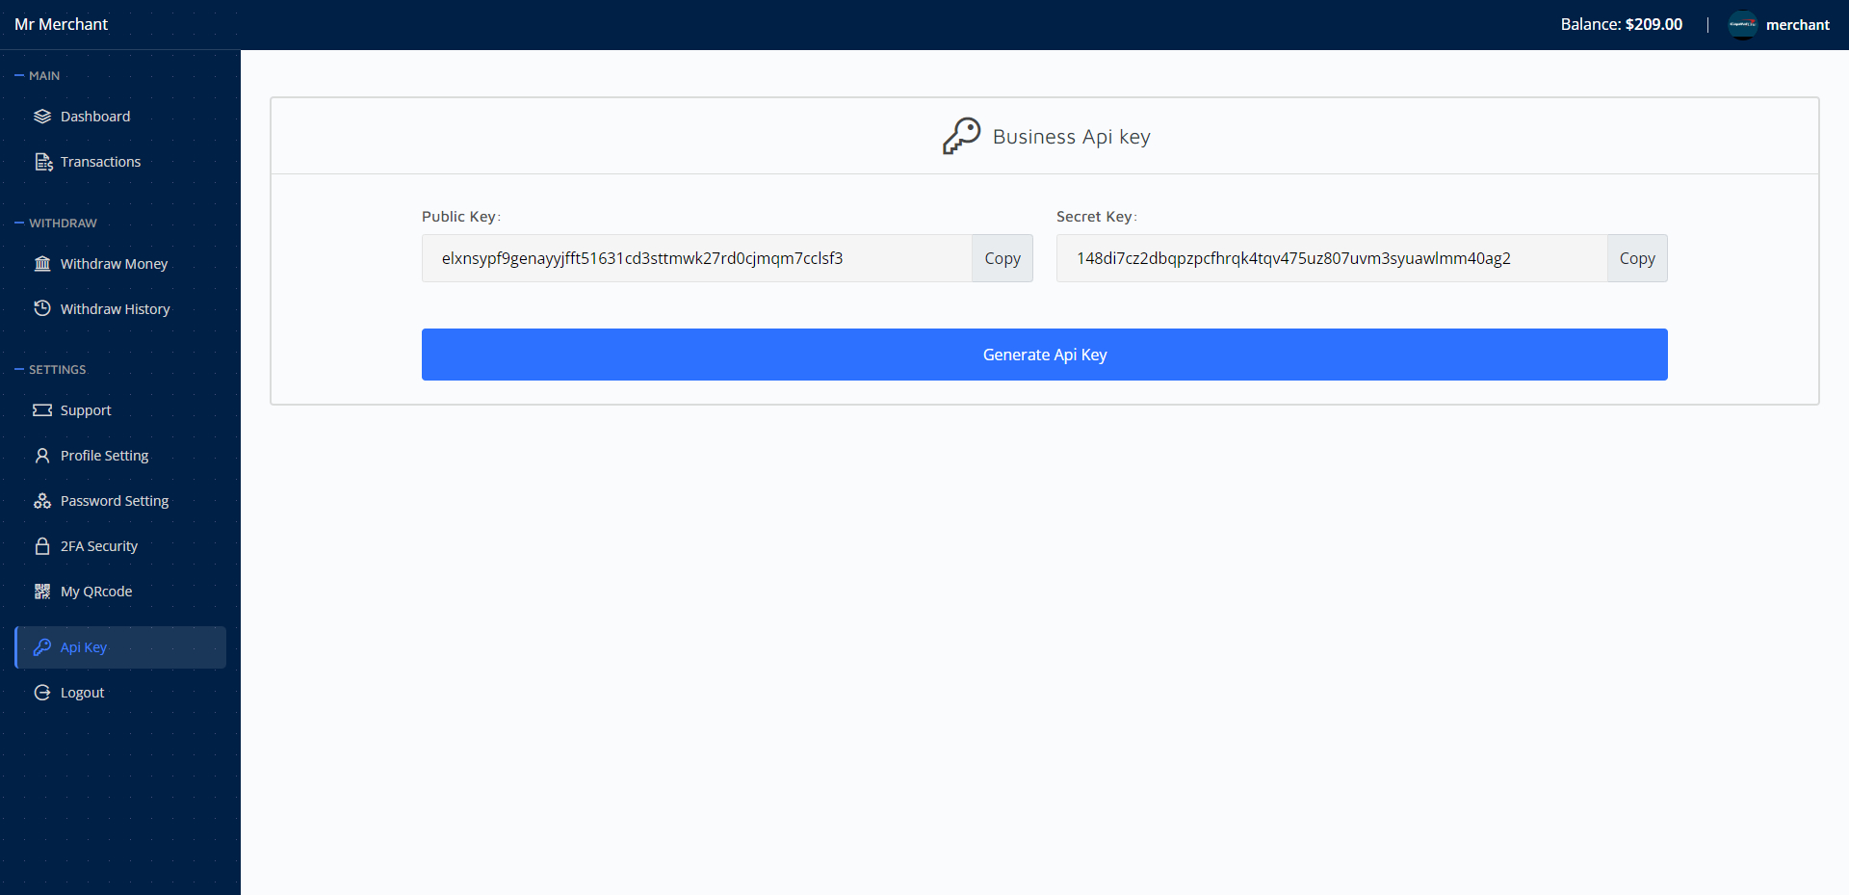Image resolution: width=1849 pixels, height=895 pixels.
Task: Open the Password Setting menu entry
Action: point(114,500)
